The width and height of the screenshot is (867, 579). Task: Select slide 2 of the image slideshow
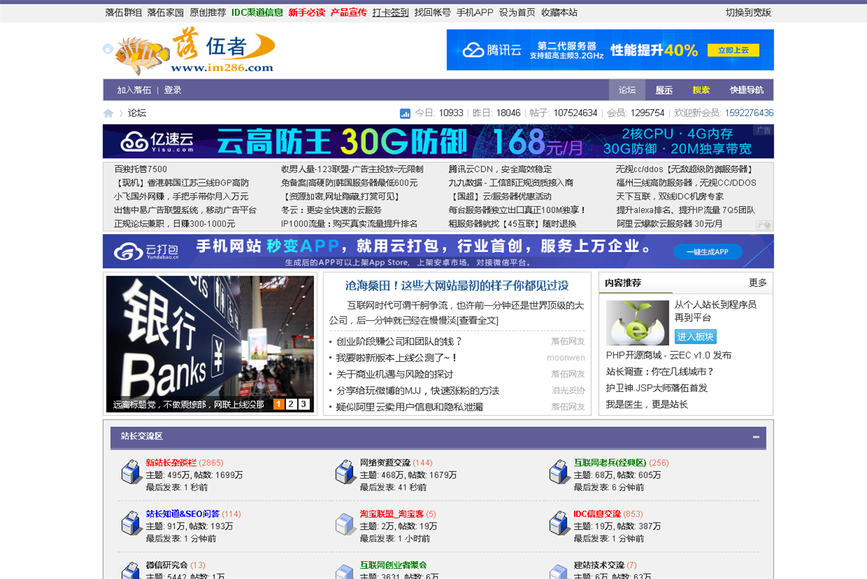click(x=291, y=404)
